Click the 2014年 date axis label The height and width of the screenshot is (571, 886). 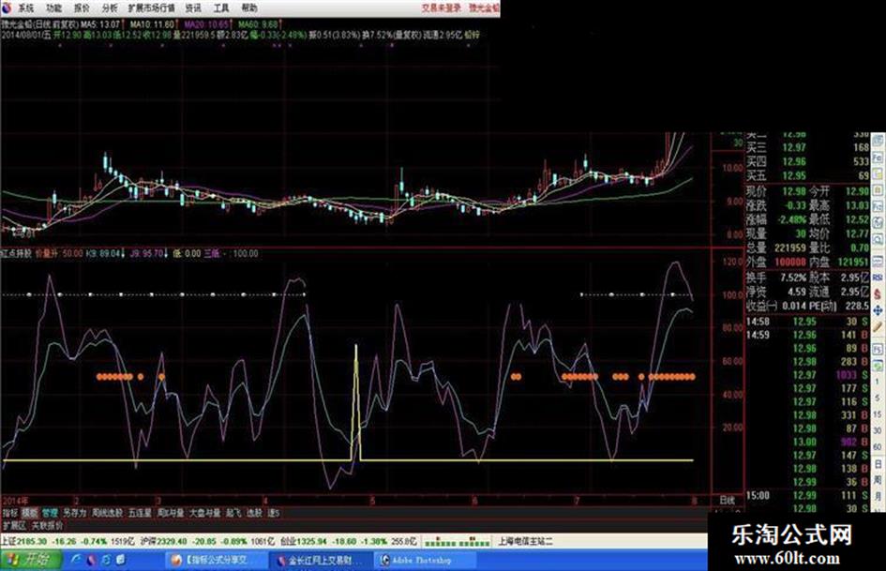coord(15,501)
